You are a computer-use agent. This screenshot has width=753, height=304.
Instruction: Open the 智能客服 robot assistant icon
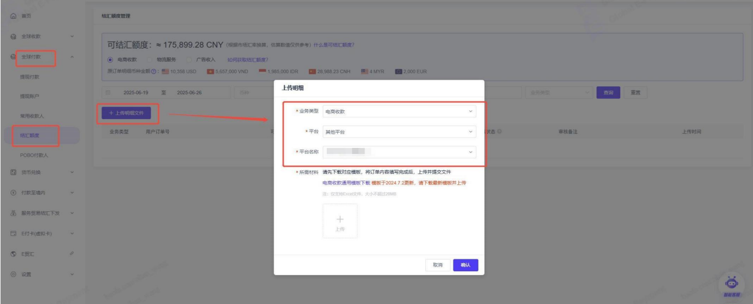(731, 284)
